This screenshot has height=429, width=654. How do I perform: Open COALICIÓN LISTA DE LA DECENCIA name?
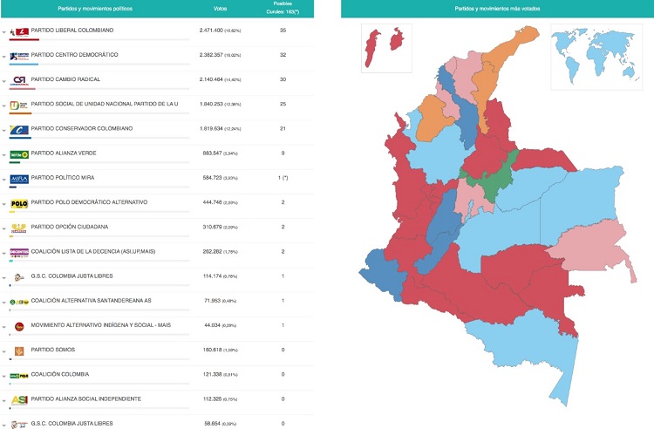click(x=93, y=251)
